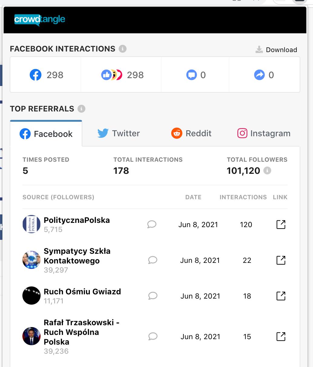Viewport: 313px width, 367px height.
Task: Click the CrowdTangle logo
Action: (40, 20)
